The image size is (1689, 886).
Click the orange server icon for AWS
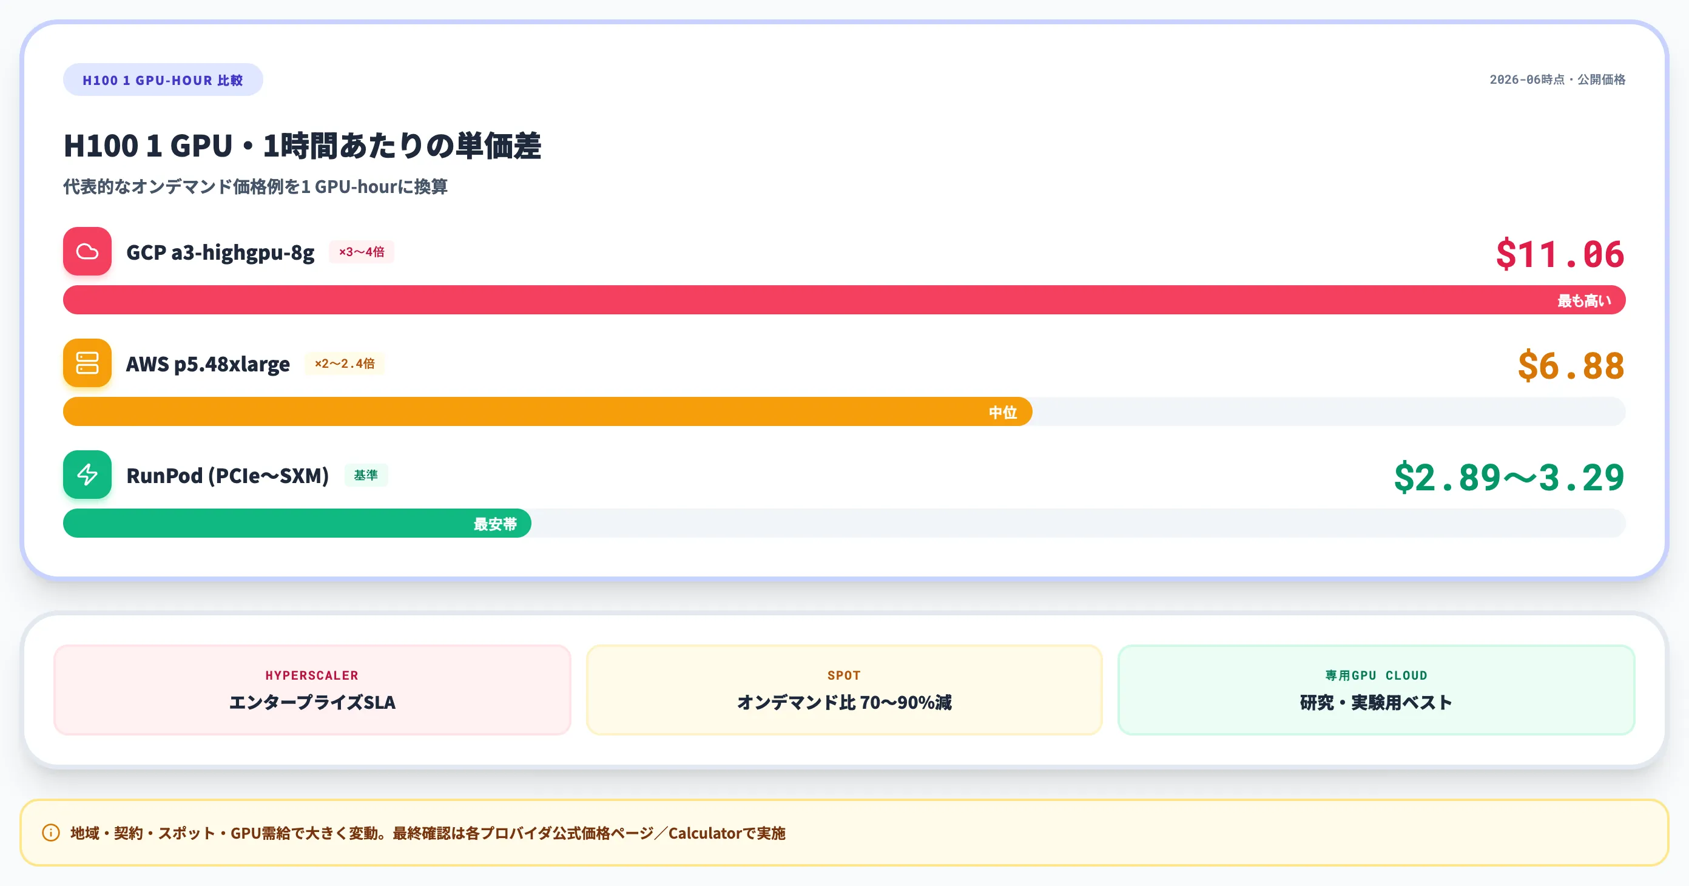pyautogui.click(x=87, y=363)
